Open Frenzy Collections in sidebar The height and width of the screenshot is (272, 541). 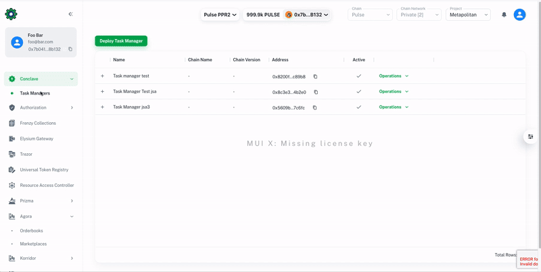[x=38, y=124]
